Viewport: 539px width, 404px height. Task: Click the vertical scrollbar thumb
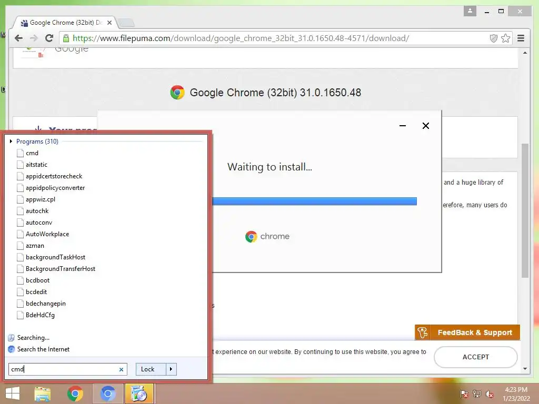click(x=525, y=210)
